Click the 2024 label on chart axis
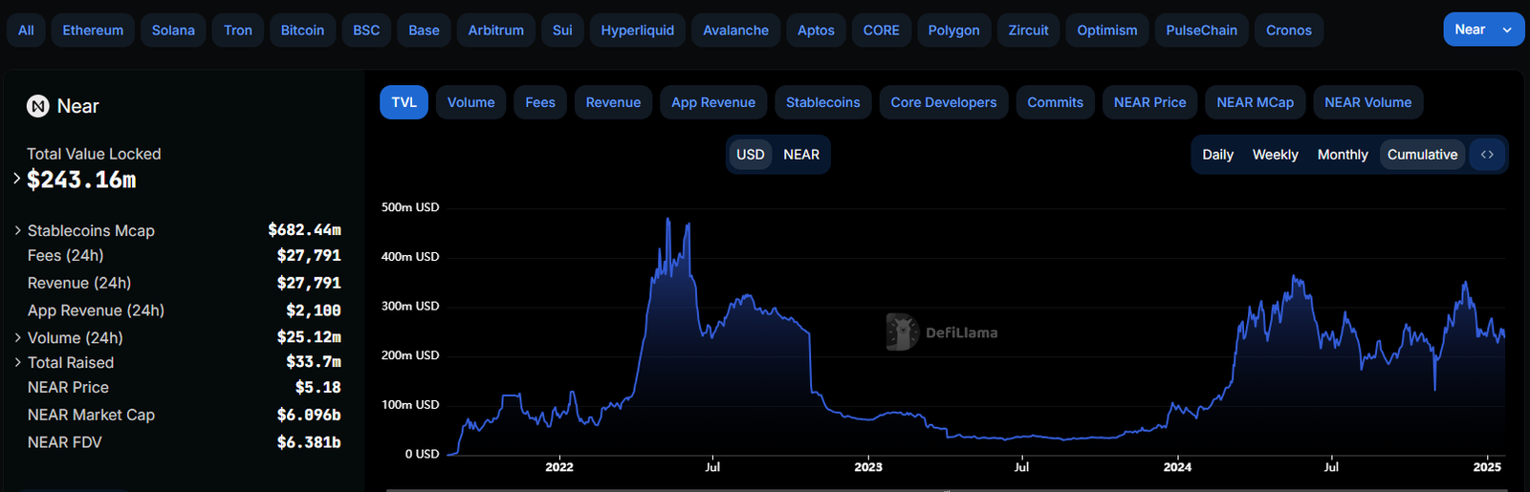The image size is (1530, 492). pos(1177,467)
